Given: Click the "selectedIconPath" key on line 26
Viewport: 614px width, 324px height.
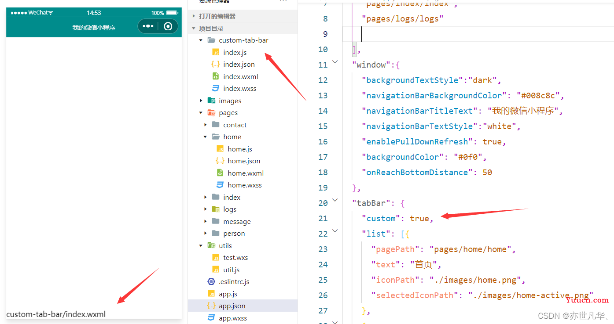Looking at the screenshot, I should click(x=414, y=295).
